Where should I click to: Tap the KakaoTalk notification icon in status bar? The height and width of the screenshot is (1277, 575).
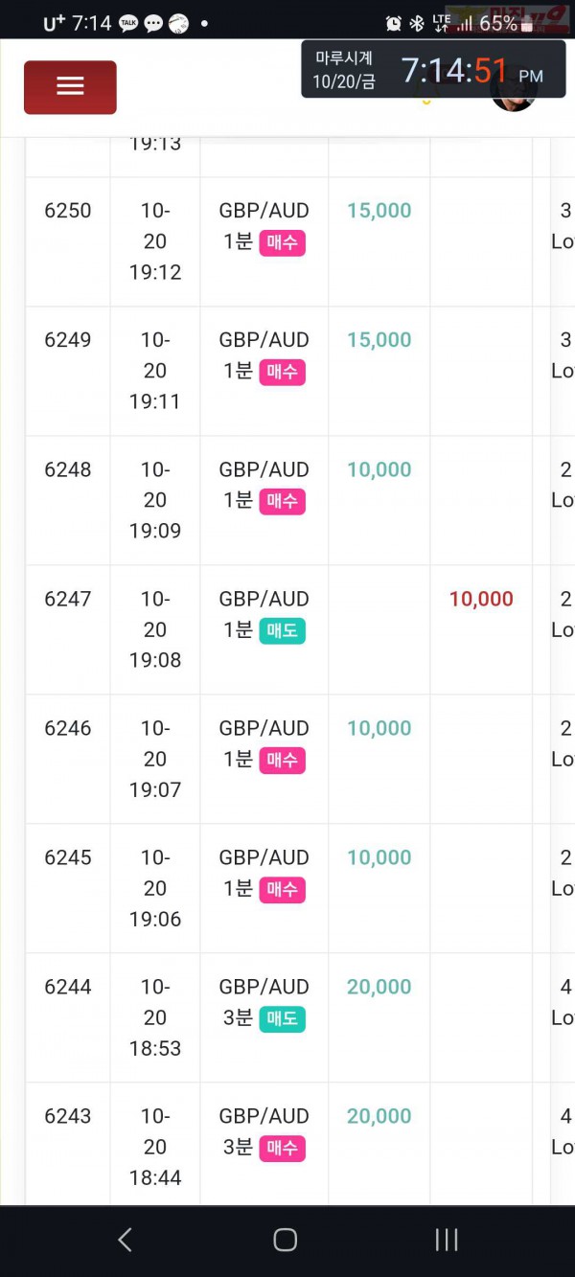pos(128,23)
